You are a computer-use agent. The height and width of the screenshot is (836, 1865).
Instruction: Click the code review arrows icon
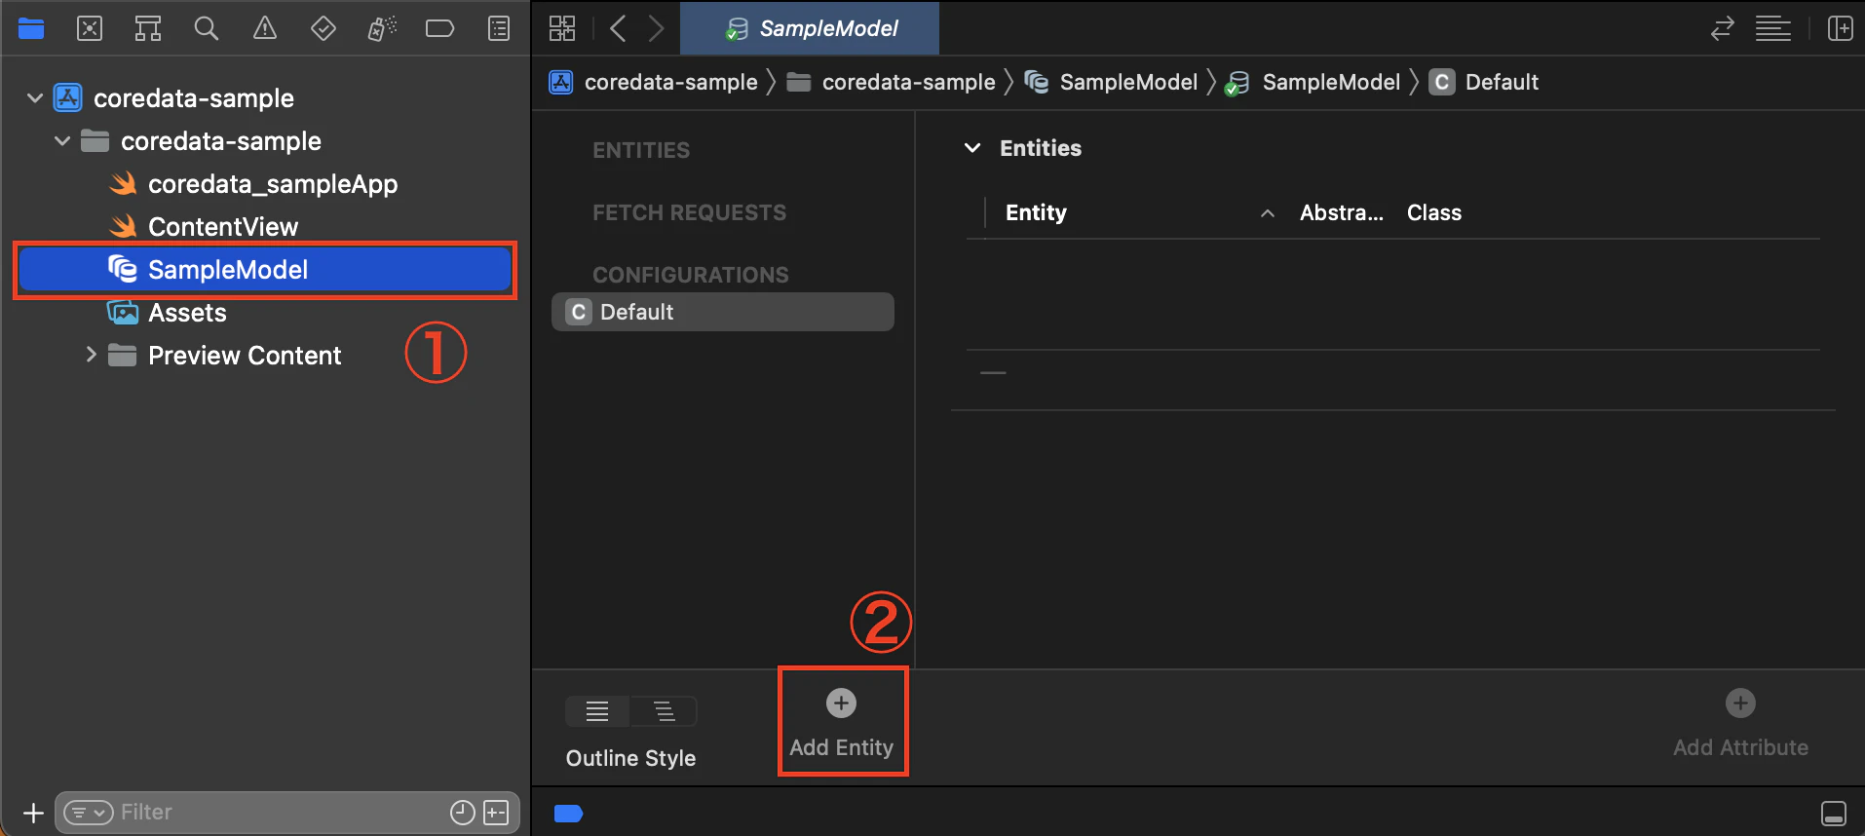click(x=1723, y=28)
